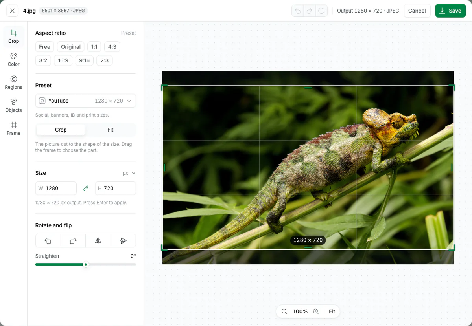Viewport: 472px width, 326px height.
Task: Toggle the aspect ratio link lock
Action: tap(86, 189)
